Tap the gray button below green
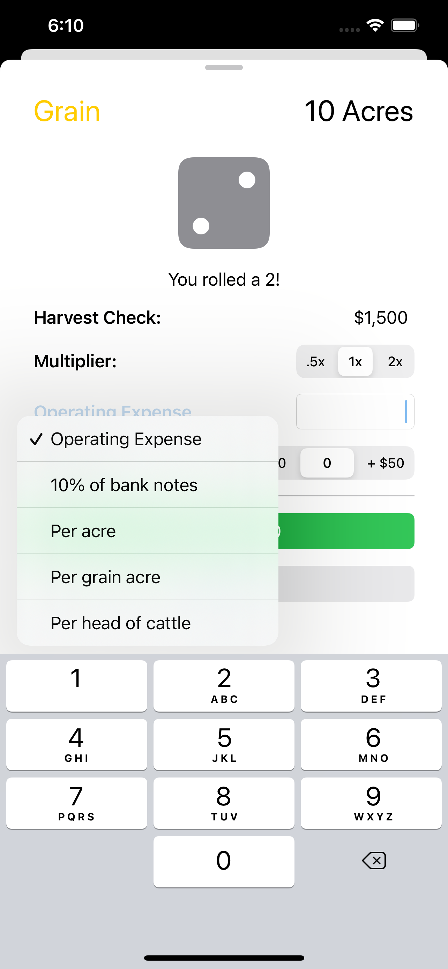Image resolution: width=448 pixels, height=969 pixels. [346, 584]
